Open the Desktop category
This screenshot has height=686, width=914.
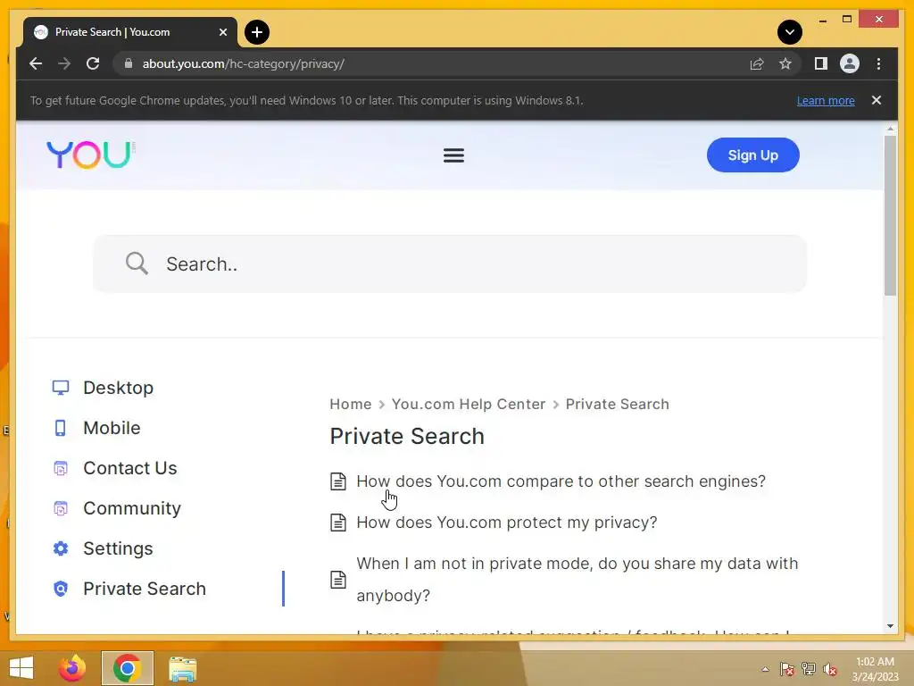pyautogui.click(x=118, y=388)
